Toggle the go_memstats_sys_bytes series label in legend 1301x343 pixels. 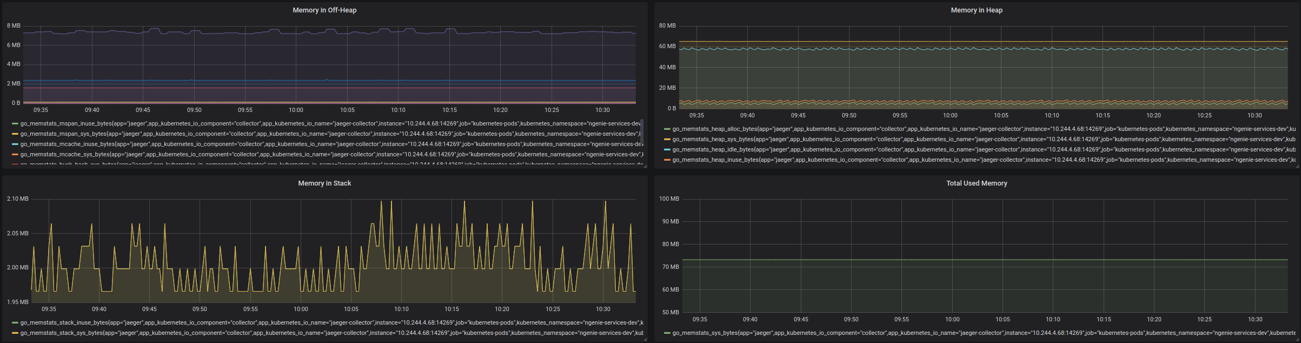[984, 333]
